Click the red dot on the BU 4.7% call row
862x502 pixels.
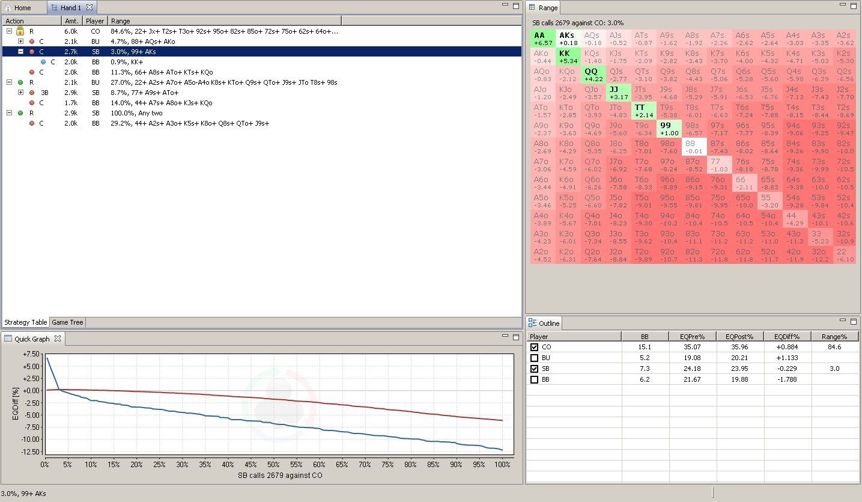(x=32, y=41)
